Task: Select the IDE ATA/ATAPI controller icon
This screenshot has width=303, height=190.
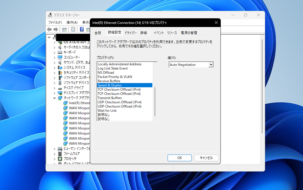Action: pos(60,42)
